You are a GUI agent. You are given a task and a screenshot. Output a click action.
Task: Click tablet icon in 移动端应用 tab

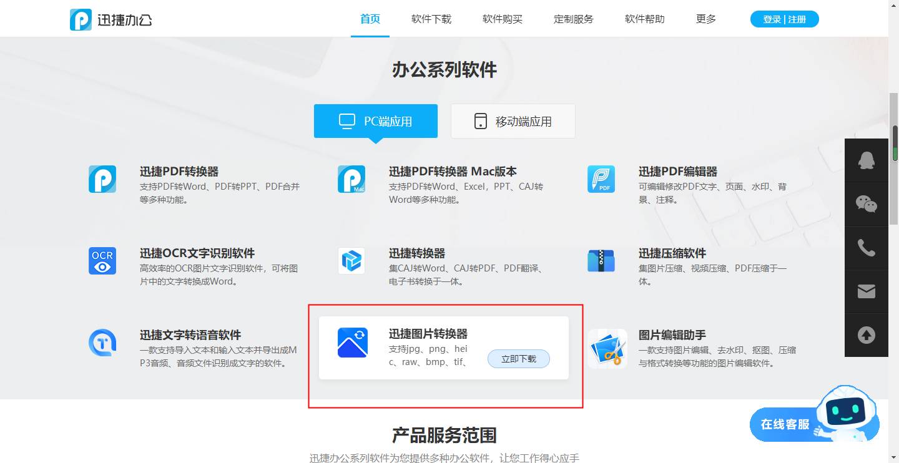coord(480,121)
